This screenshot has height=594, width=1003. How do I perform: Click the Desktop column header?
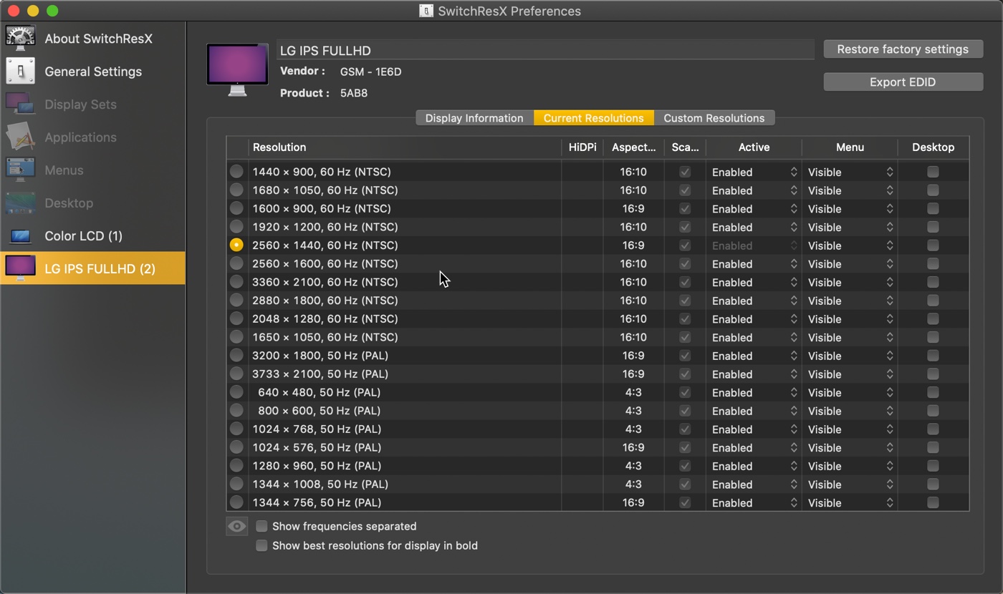pyautogui.click(x=933, y=147)
